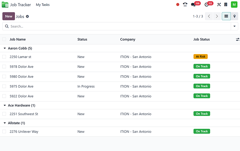Image resolution: width=240 pixels, height=151 pixels.
Task: Go to the next page of records
Action: (x=217, y=16)
